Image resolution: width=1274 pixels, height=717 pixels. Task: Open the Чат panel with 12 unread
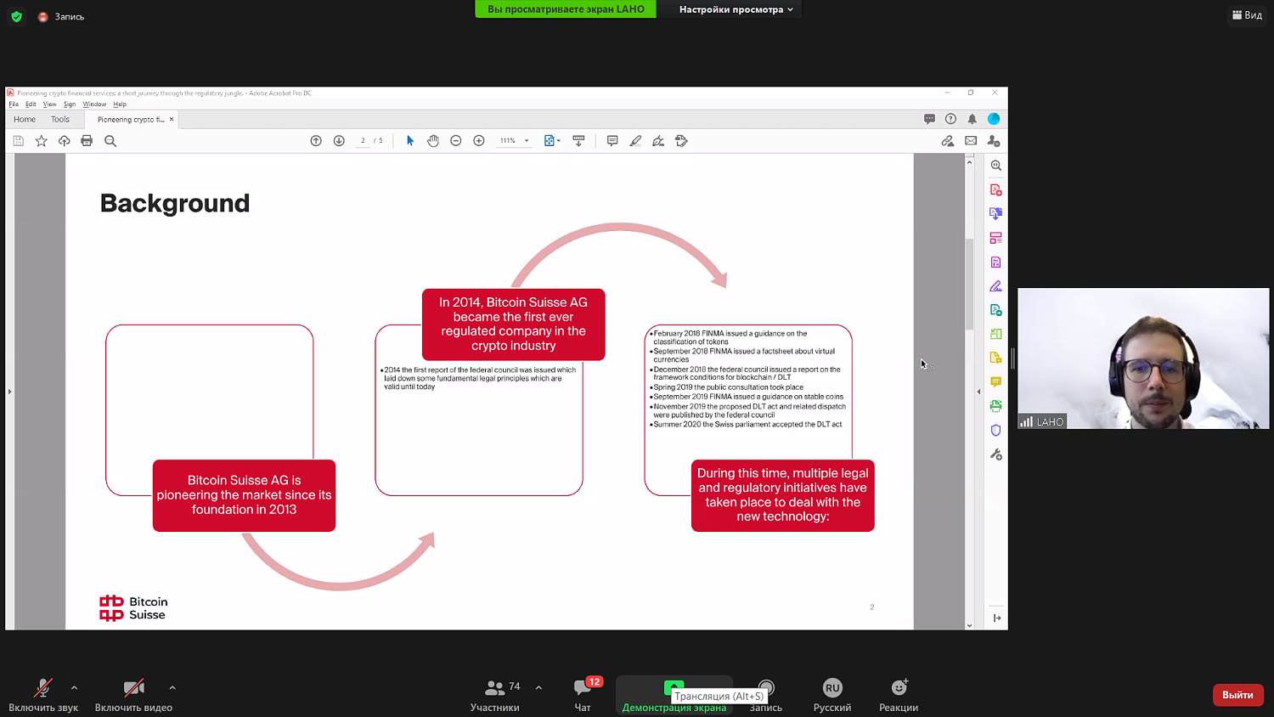coord(583,695)
